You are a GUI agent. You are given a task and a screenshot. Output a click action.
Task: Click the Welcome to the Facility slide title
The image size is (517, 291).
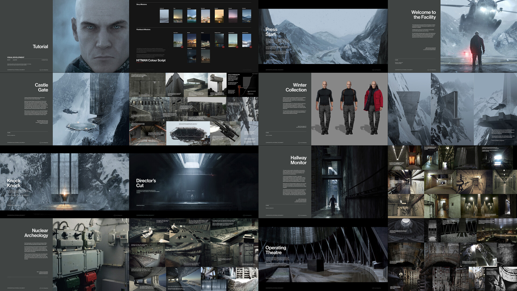coord(424,15)
